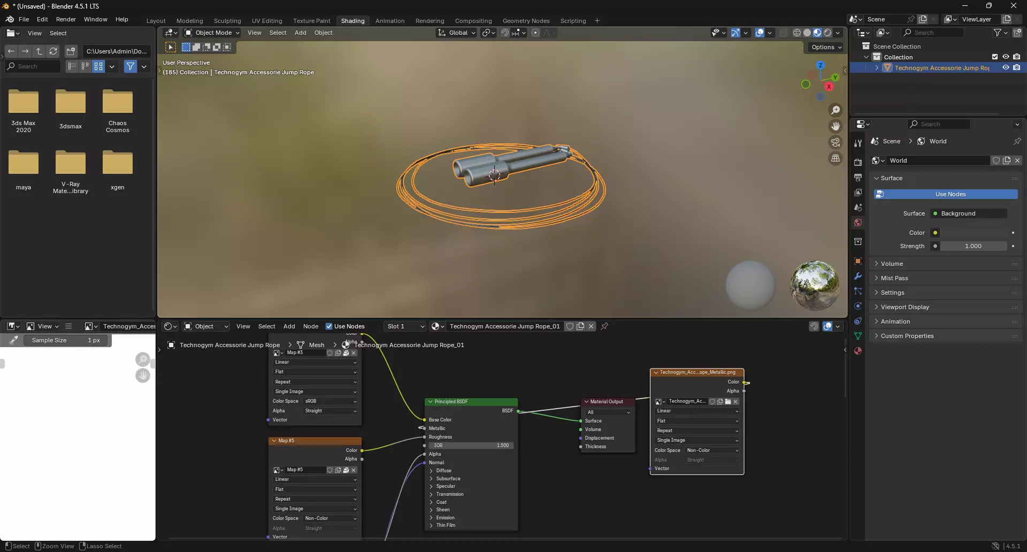Open the Object properties tab
This screenshot has height=552, width=1027.
(x=858, y=261)
